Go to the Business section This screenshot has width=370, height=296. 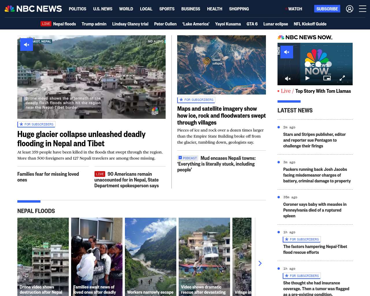(x=190, y=9)
